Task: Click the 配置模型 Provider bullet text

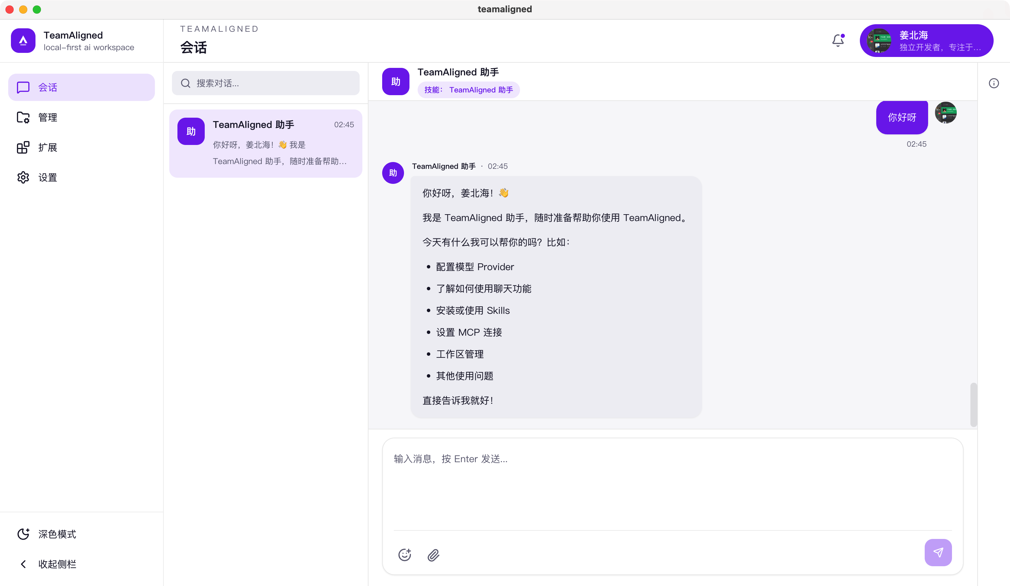Action: pos(475,267)
